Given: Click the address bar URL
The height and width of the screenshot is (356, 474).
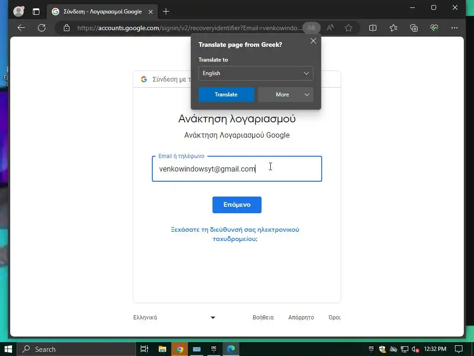Looking at the screenshot, I should pyautogui.click(x=189, y=28).
